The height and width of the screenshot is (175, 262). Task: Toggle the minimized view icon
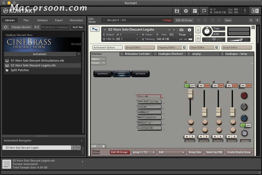[x=204, y=11]
